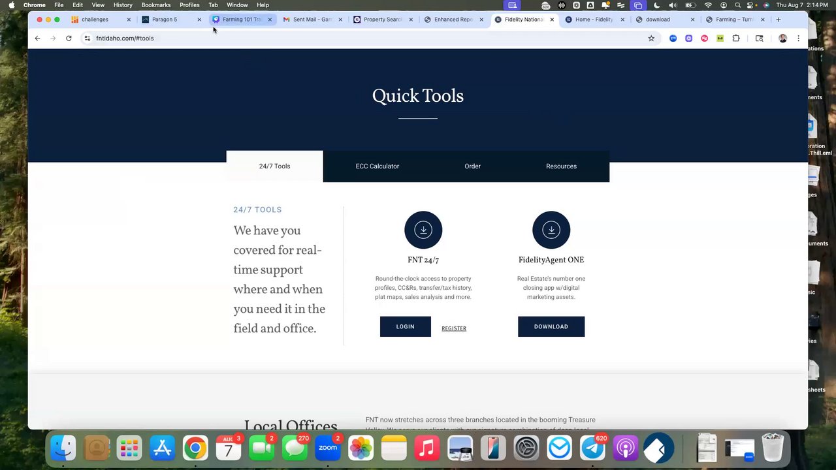Open Trash from the dock
The width and height of the screenshot is (836, 470).
pyautogui.click(x=773, y=448)
